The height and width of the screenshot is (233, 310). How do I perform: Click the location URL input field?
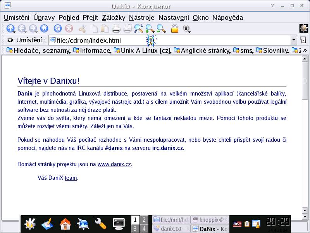click(x=170, y=40)
